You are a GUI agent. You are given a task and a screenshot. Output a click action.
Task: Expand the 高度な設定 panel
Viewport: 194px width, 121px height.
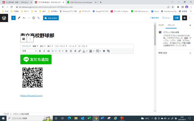pos(175,53)
